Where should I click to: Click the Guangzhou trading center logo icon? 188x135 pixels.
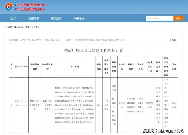click(x=8, y=7)
